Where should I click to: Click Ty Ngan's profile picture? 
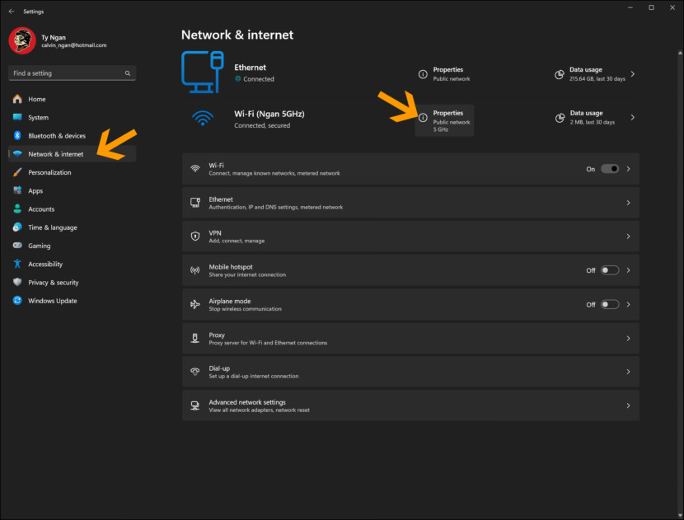click(x=21, y=39)
